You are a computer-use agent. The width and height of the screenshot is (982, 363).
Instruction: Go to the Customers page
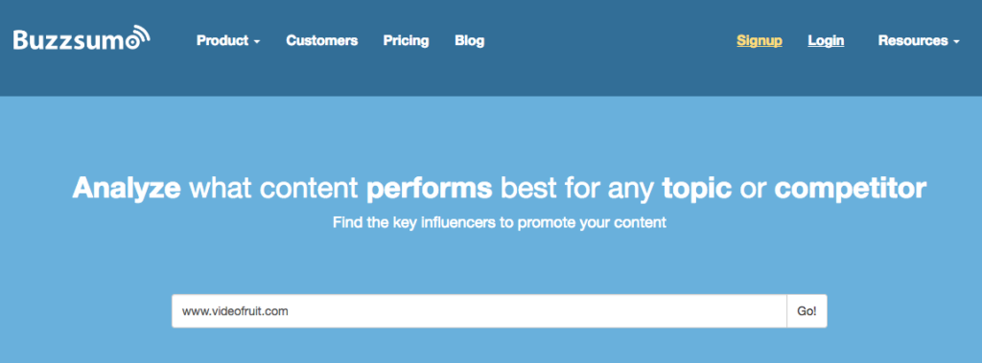[322, 40]
